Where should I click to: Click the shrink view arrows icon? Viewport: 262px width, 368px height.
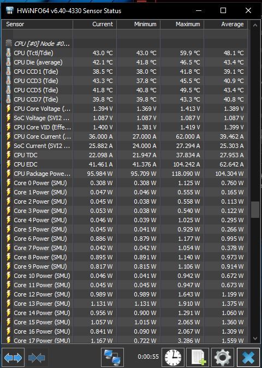(x=37, y=358)
